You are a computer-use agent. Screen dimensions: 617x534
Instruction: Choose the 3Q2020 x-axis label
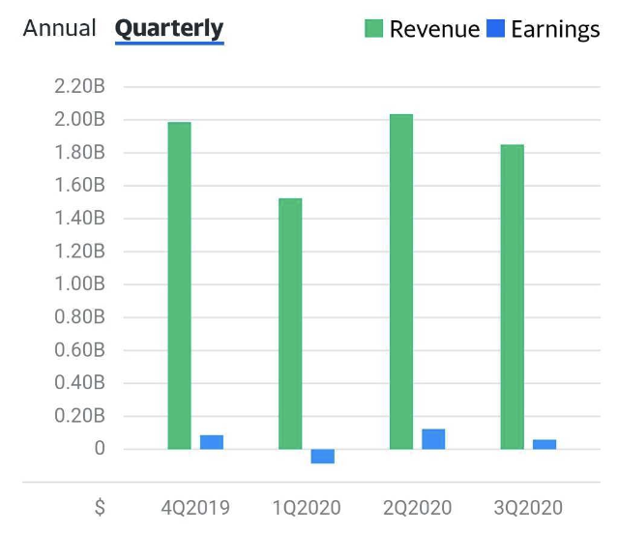pyautogui.click(x=526, y=507)
